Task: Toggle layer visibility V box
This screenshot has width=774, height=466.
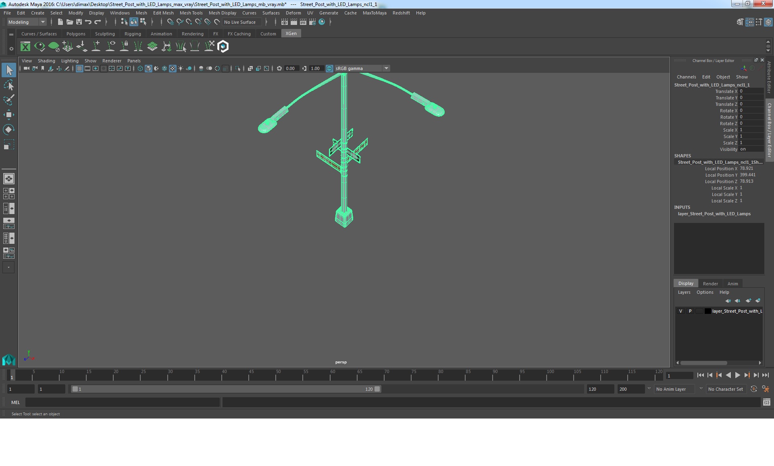Action: pos(681,311)
